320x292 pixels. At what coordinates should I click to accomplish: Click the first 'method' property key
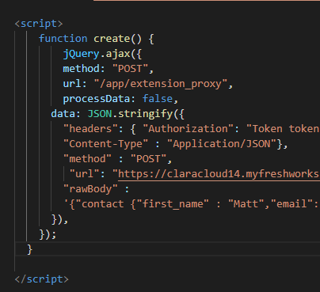(x=81, y=69)
